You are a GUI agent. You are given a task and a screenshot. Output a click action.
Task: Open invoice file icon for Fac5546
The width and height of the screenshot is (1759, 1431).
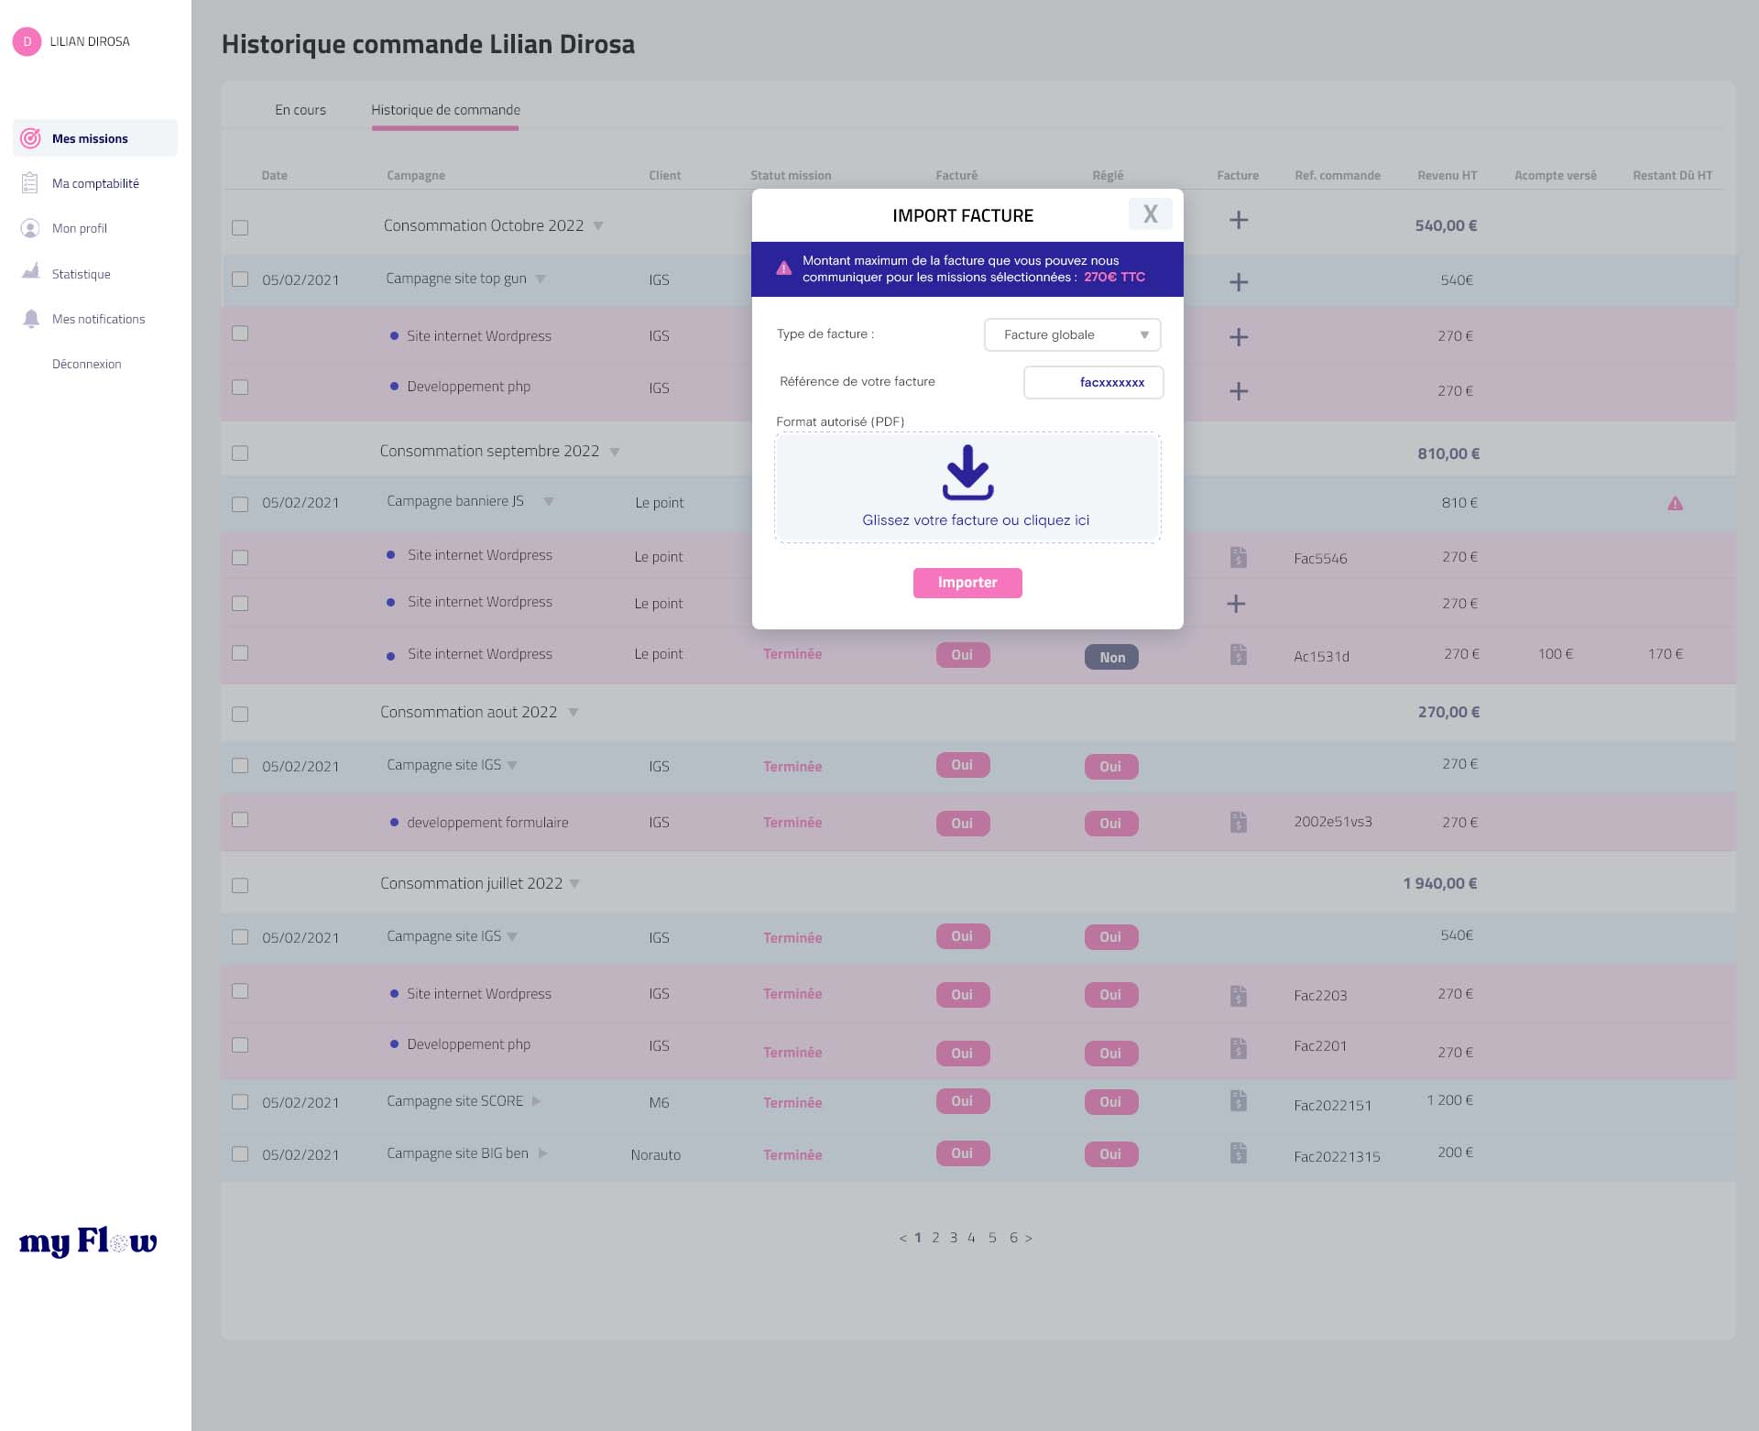[1238, 557]
